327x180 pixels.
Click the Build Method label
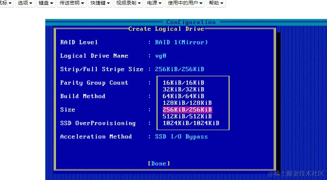click(83, 96)
